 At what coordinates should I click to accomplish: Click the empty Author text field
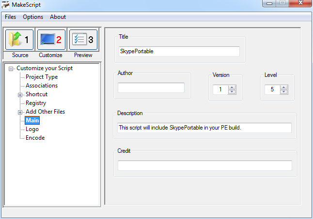click(x=151, y=88)
